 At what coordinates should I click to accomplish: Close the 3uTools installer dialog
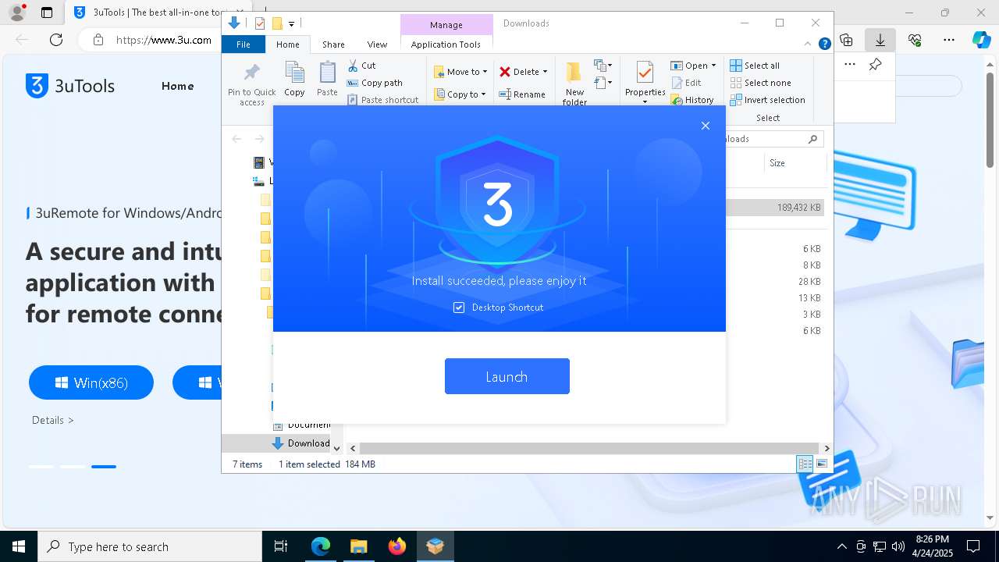(706, 126)
